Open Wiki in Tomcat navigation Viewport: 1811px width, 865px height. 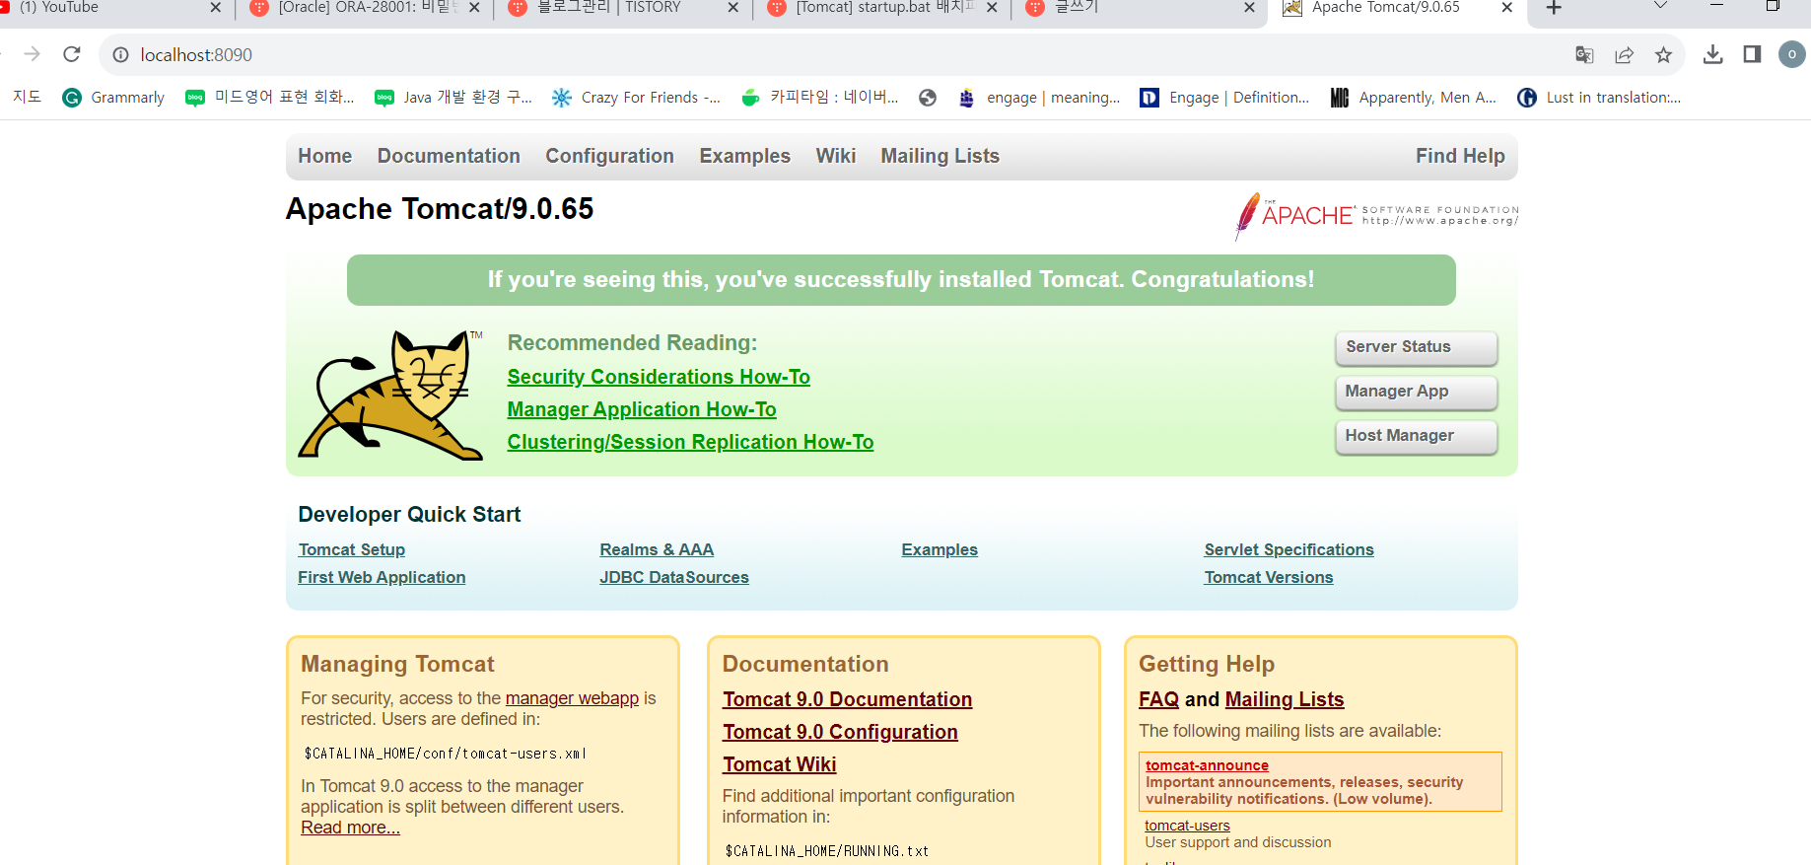(x=835, y=156)
